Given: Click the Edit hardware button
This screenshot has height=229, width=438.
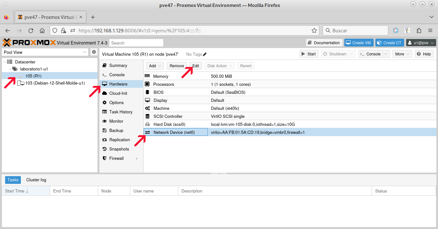Looking at the screenshot, I should click(x=196, y=66).
